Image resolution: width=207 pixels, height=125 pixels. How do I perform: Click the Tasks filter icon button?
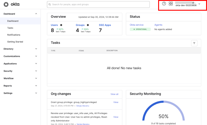194,43
